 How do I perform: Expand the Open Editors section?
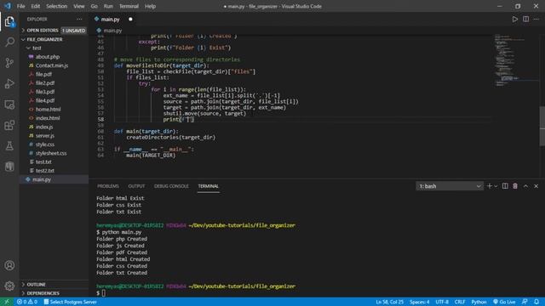coord(43,31)
